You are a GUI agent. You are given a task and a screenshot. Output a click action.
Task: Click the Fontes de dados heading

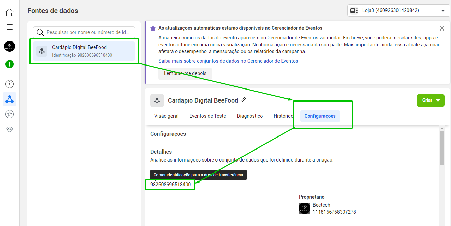[x=53, y=11]
